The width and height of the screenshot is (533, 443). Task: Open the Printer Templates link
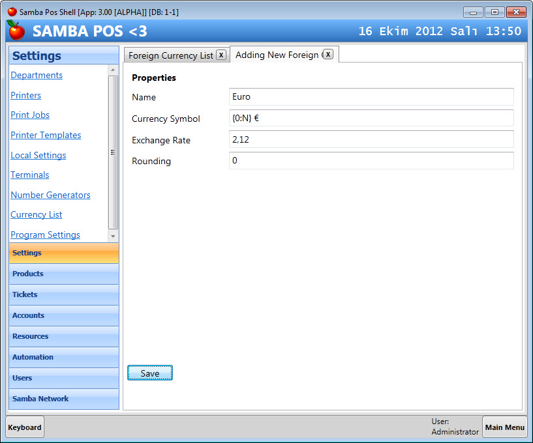[x=46, y=135]
